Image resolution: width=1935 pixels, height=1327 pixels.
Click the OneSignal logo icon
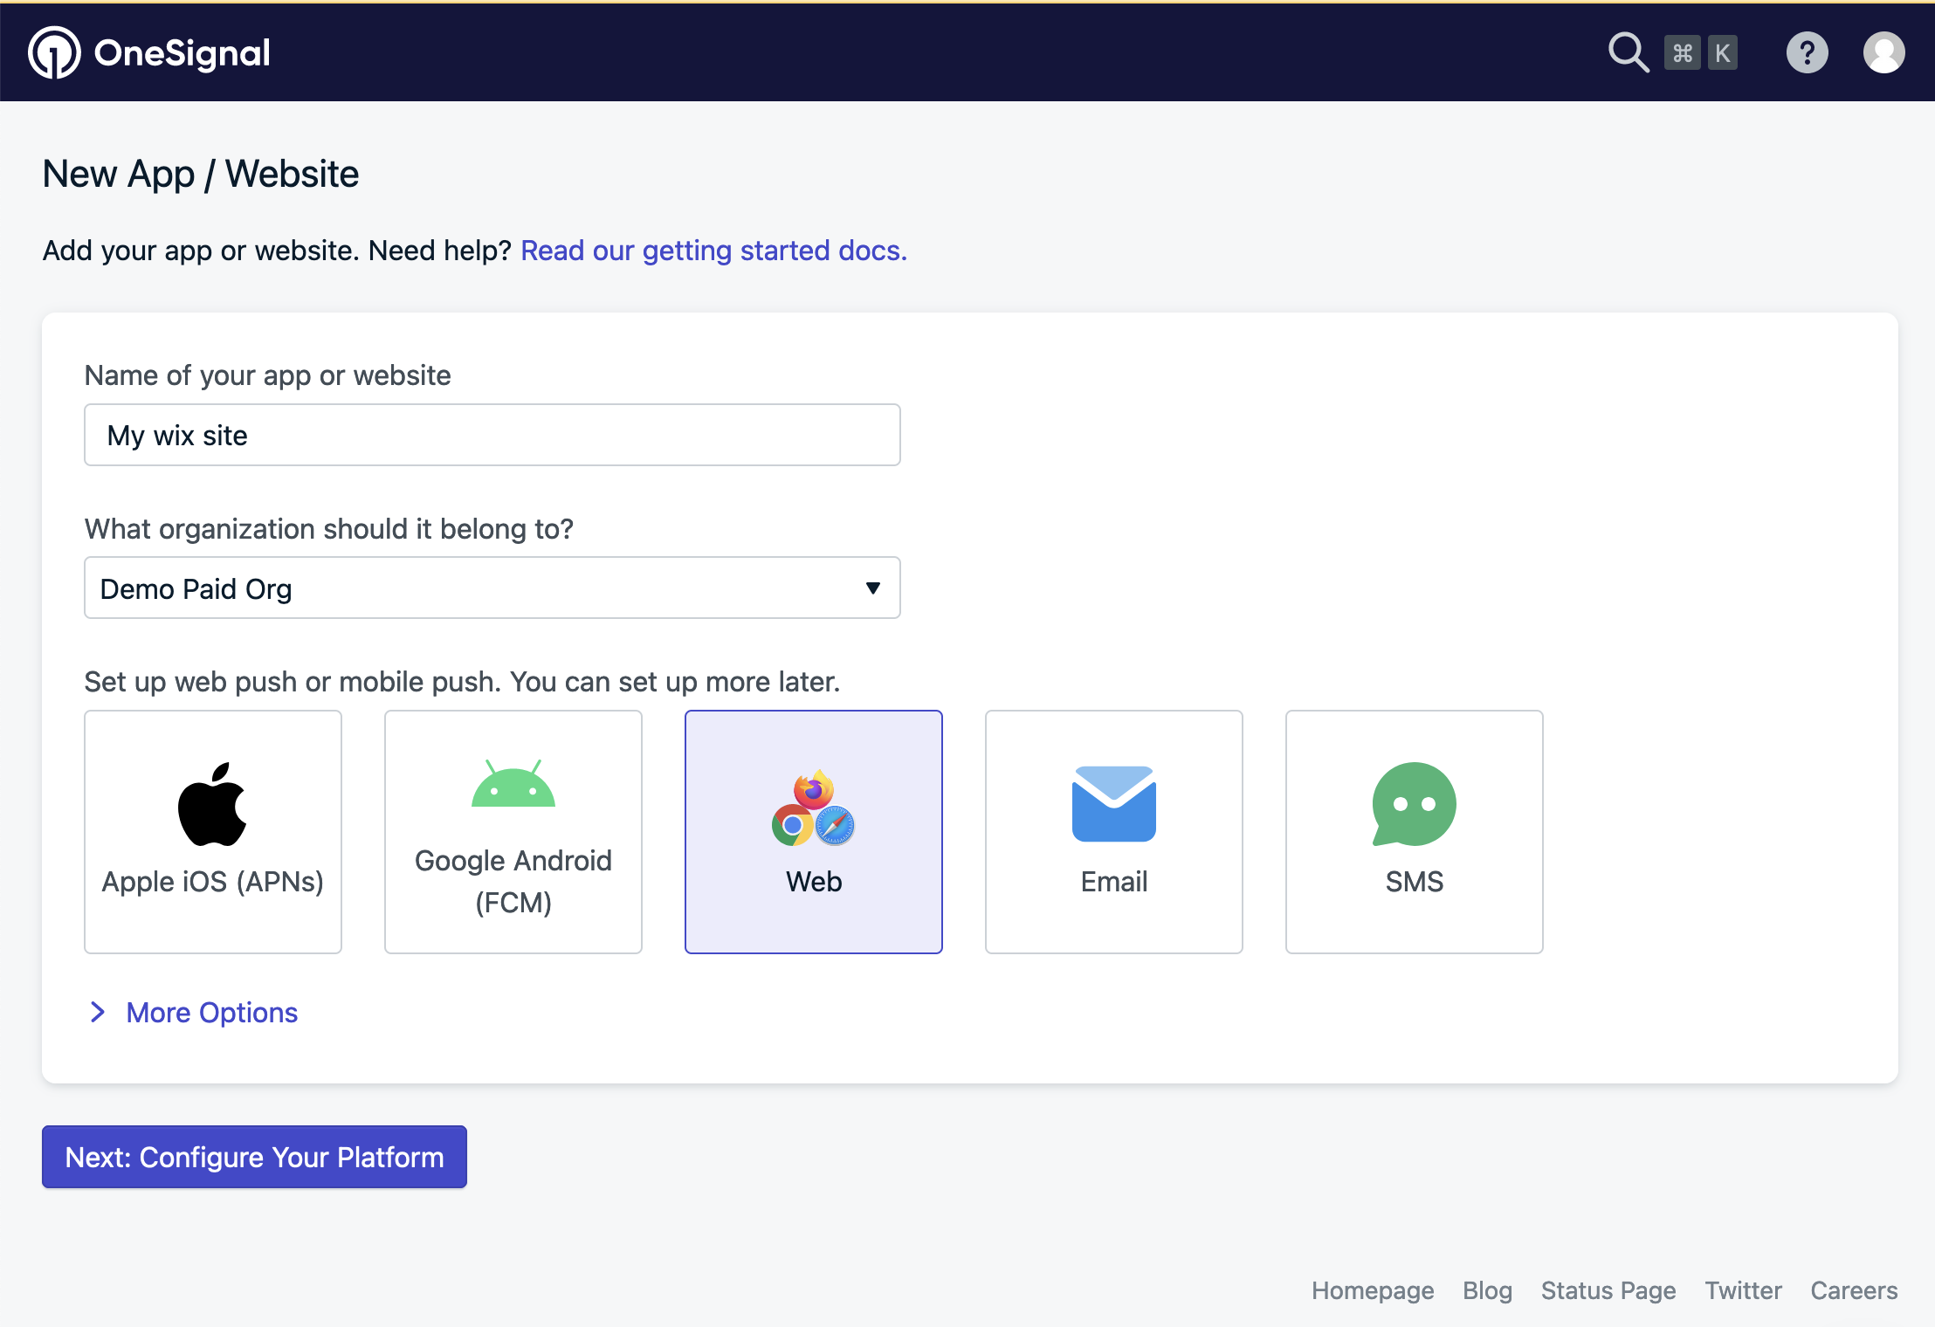pos(54,53)
